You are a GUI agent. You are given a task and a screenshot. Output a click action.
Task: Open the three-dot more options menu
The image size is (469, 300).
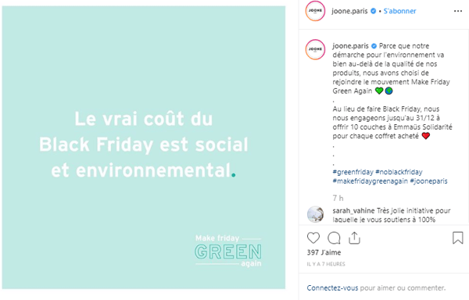click(458, 11)
